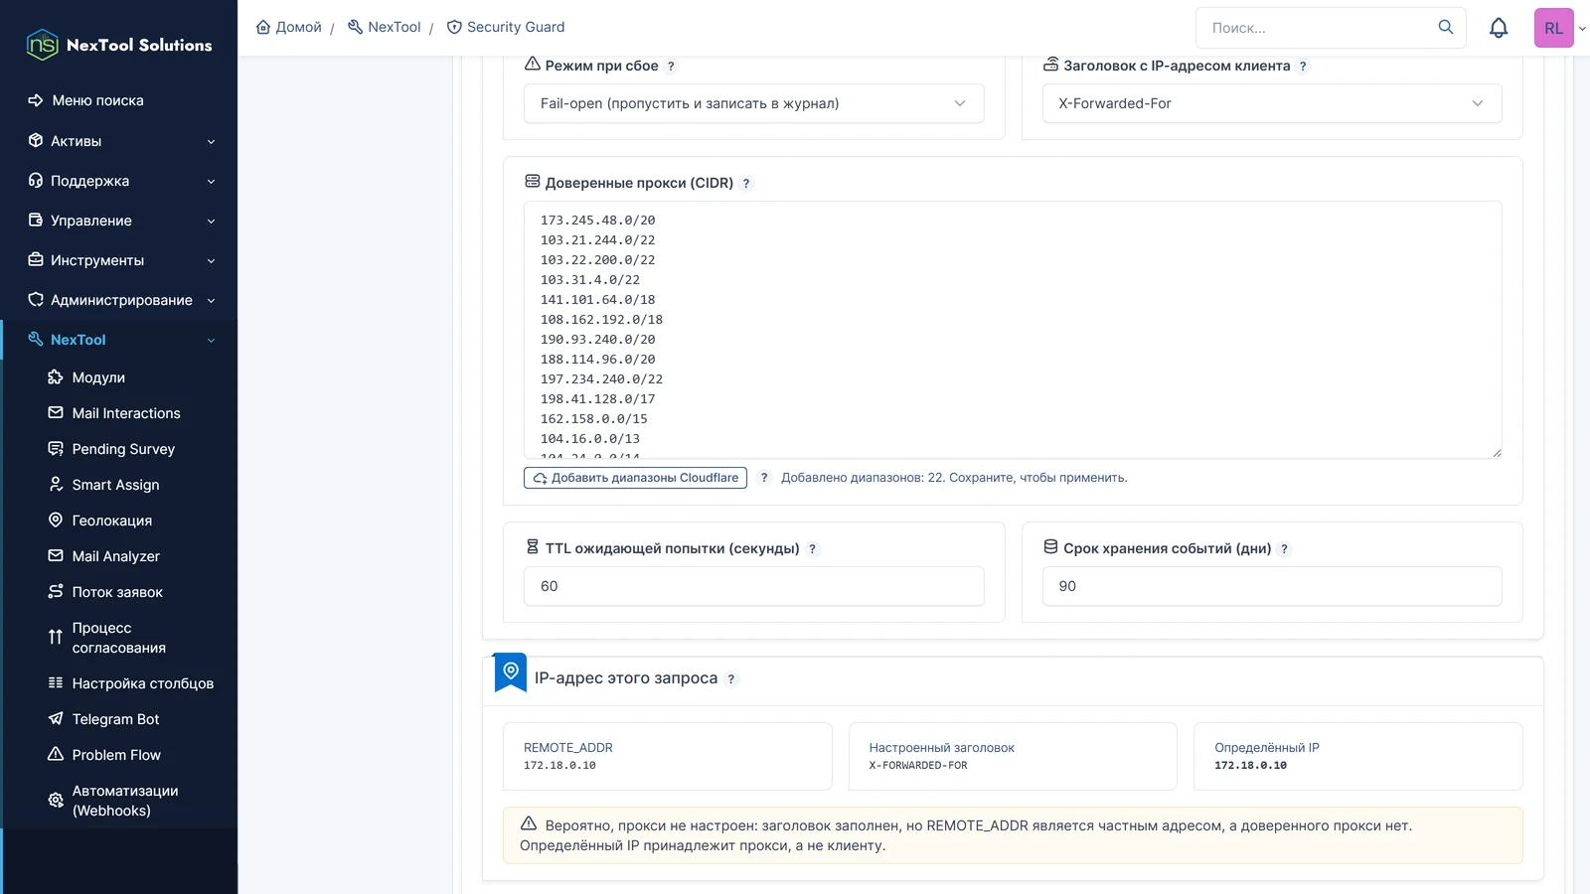This screenshot has width=1590, height=894.
Task: Open the RL user avatar menu
Action: (1554, 28)
